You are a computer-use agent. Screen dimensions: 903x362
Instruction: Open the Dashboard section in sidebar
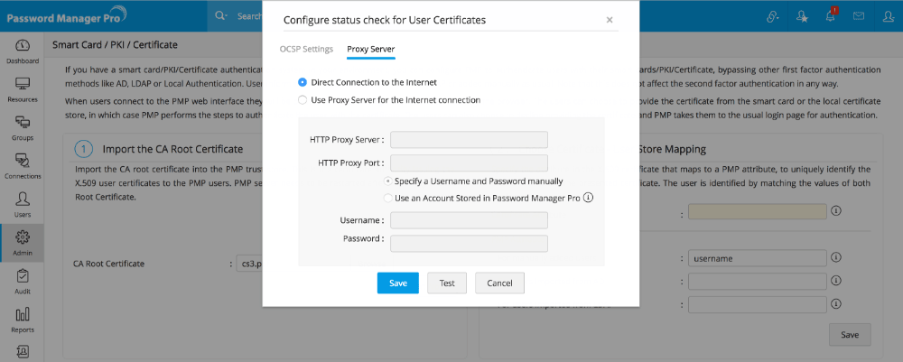(23, 51)
